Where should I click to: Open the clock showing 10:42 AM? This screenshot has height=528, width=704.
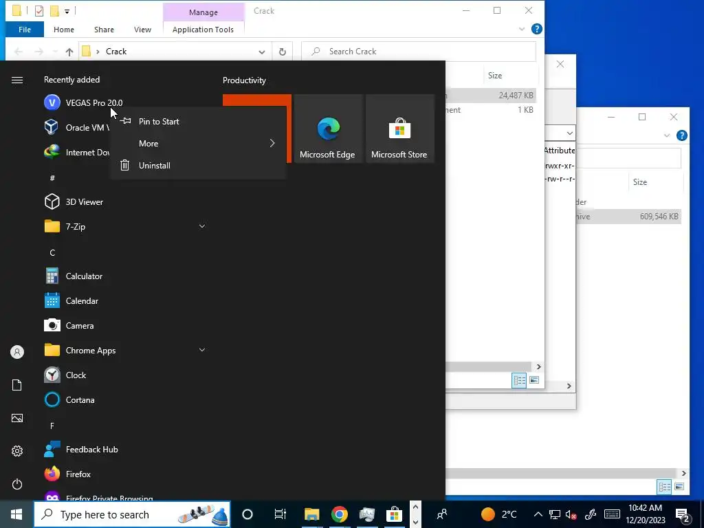[x=646, y=514]
